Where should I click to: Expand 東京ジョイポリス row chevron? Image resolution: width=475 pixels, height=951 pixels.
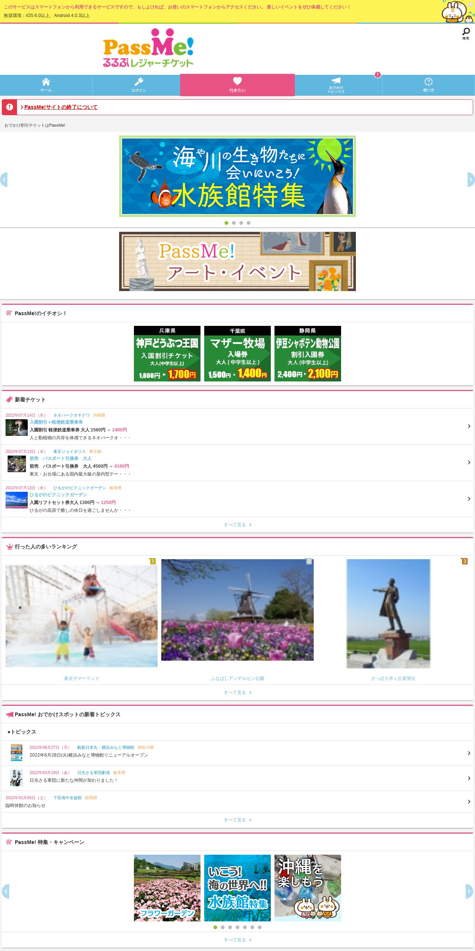pyautogui.click(x=469, y=463)
